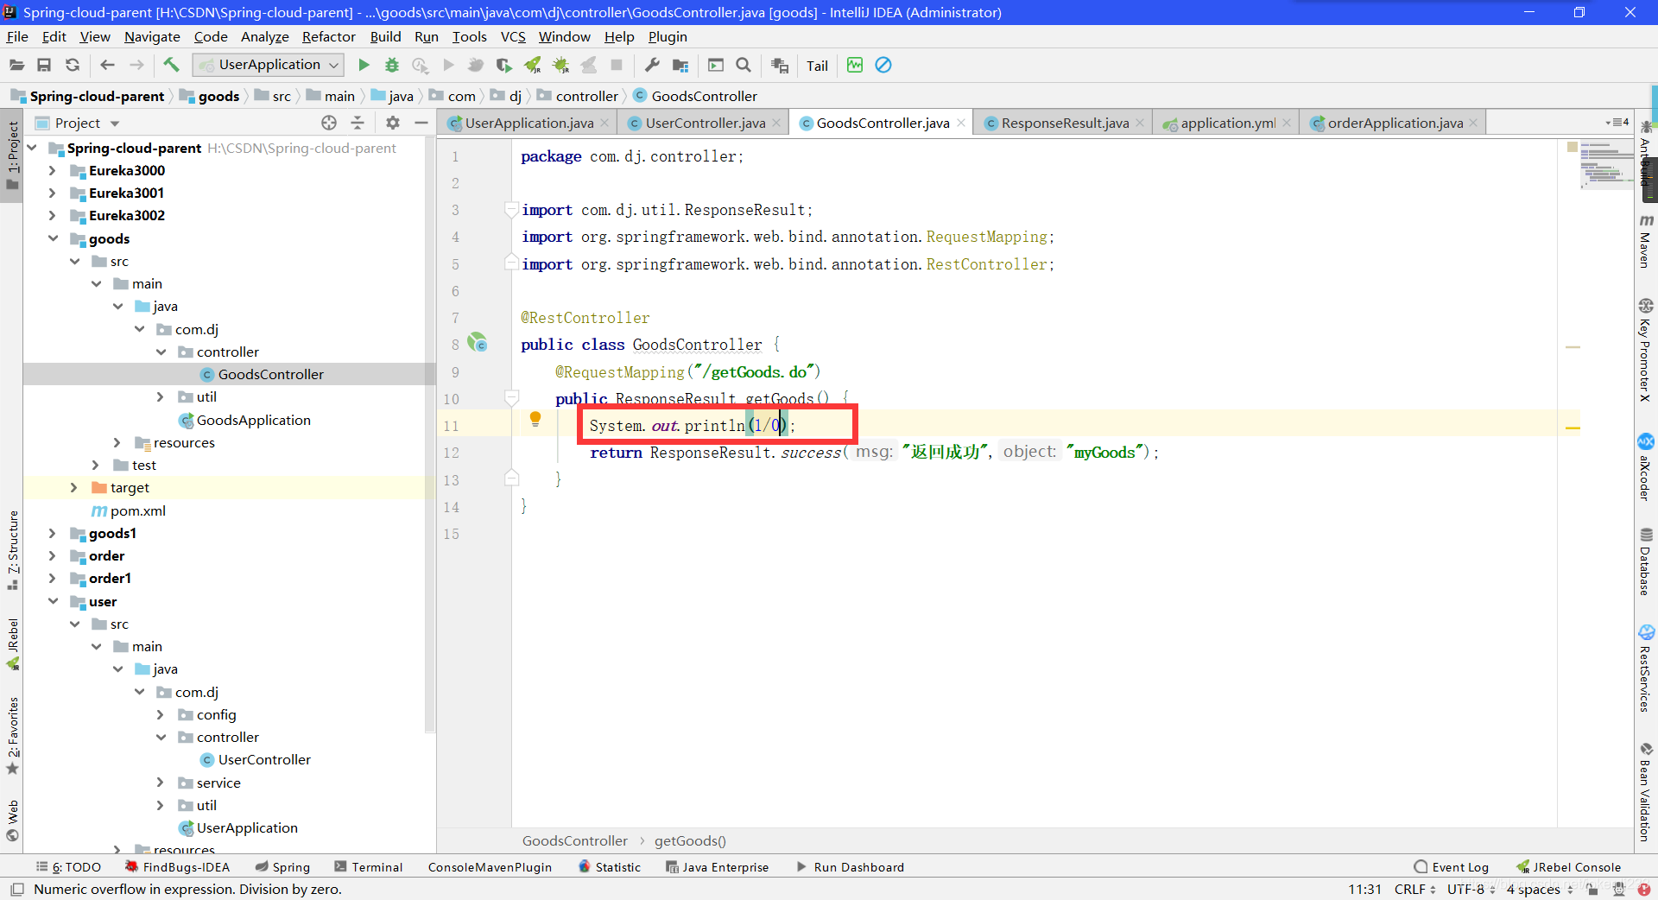
Task: Open settings via the wrench icon
Action: [x=652, y=65]
